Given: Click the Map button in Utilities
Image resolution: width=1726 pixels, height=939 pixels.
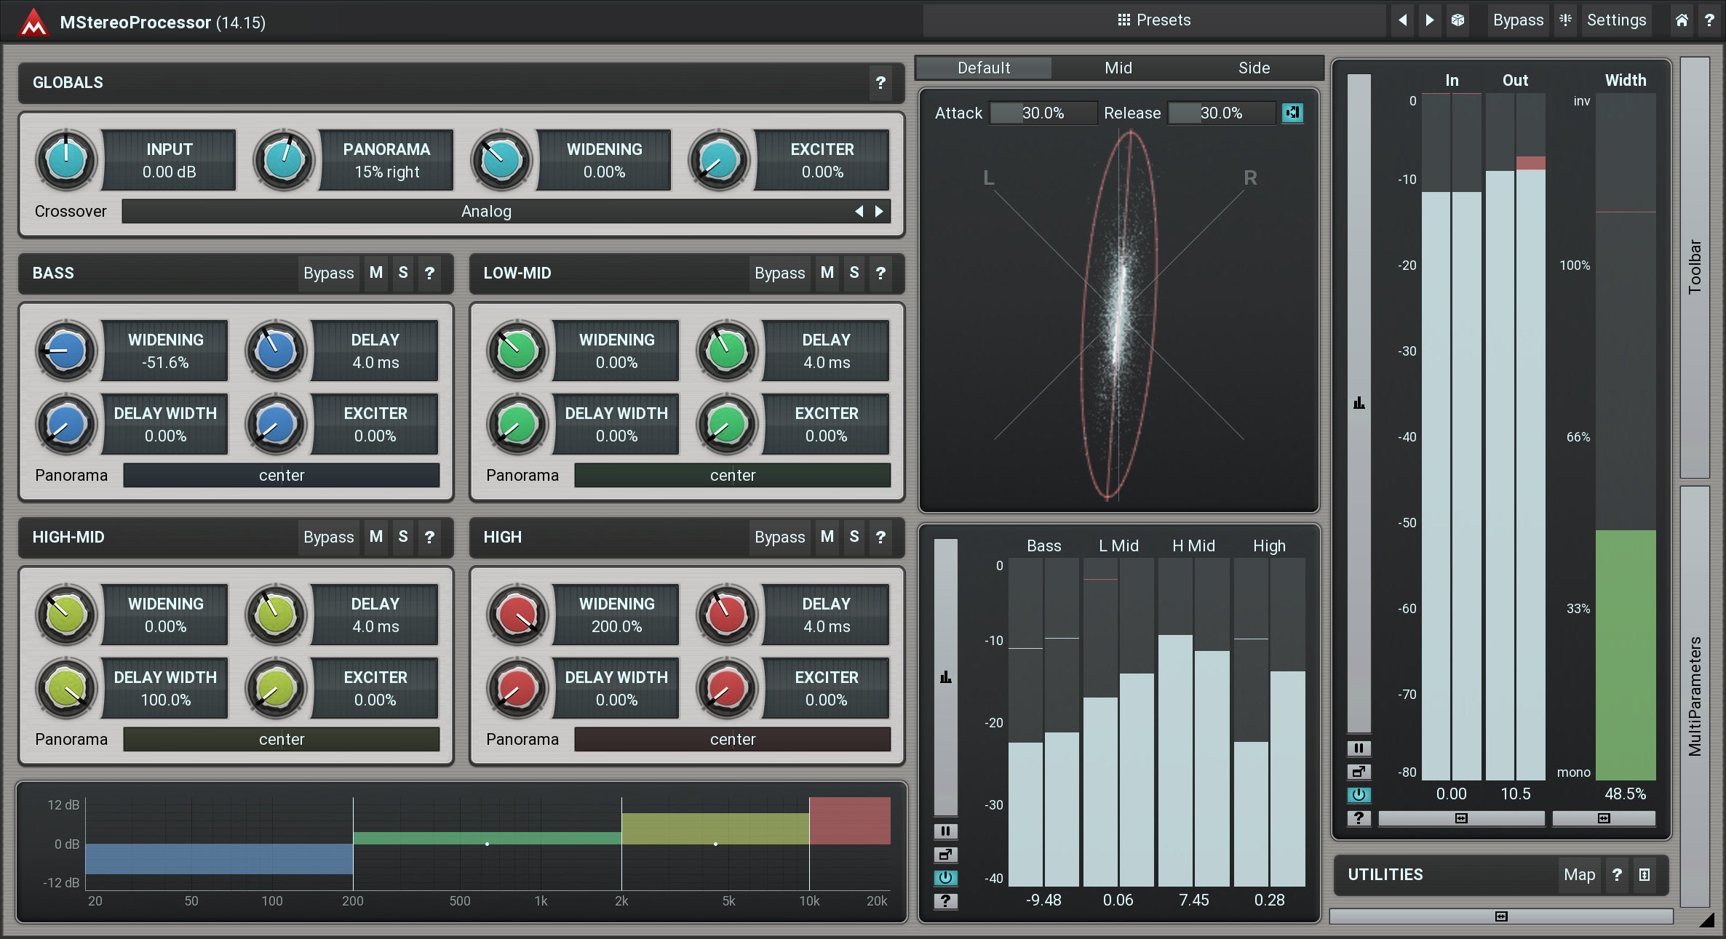Looking at the screenshot, I should tap(1579, 875).
